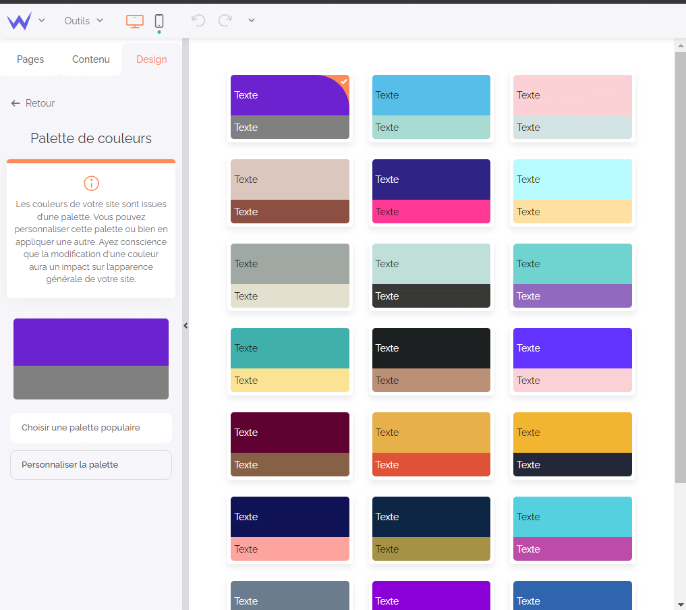686x610 pixels.
Task: Click the undo arrow icon
Action: point(198,20)
